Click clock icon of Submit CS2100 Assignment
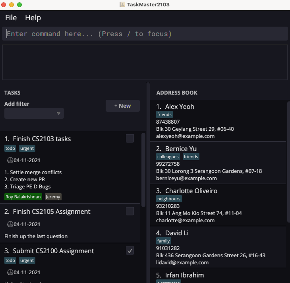 pos(10,272)
